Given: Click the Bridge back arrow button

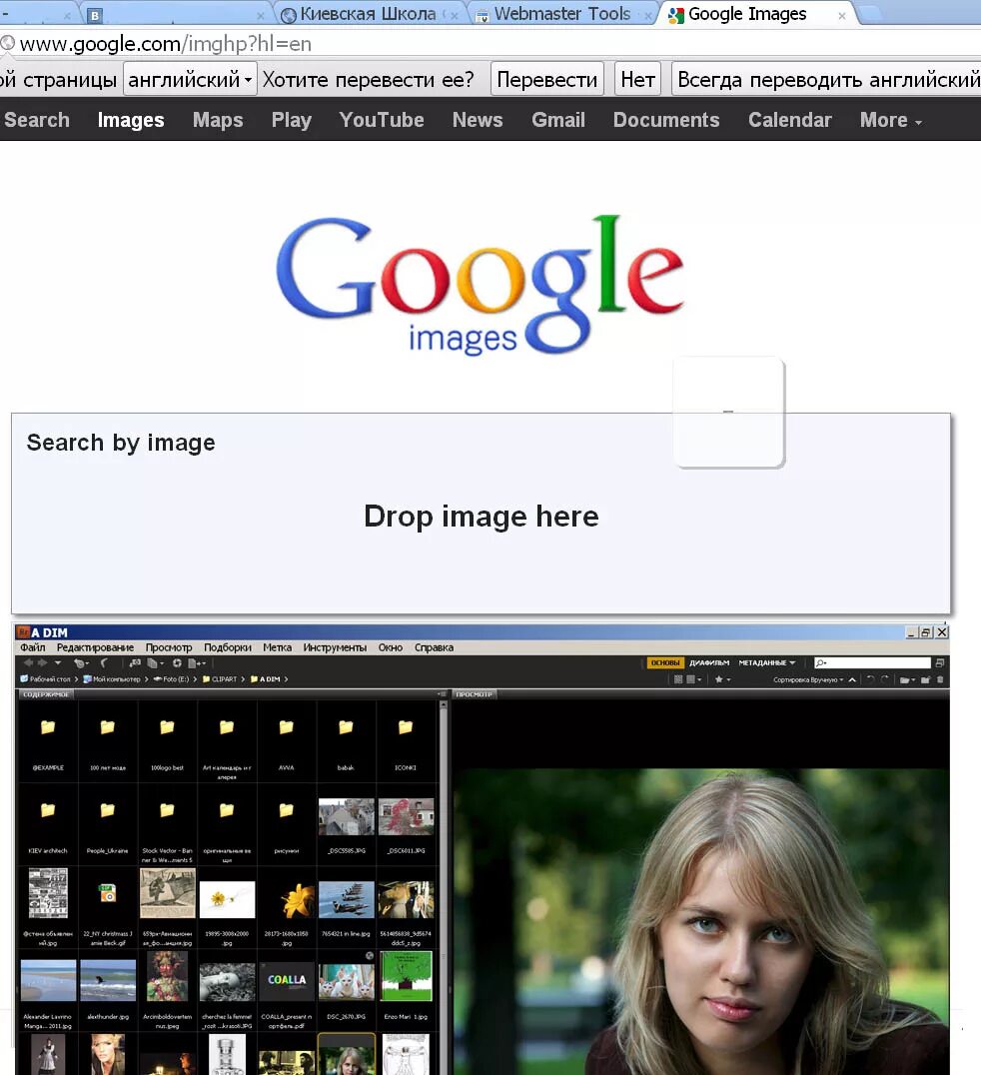Looking at the screenshot, I should tap(28, 663).
